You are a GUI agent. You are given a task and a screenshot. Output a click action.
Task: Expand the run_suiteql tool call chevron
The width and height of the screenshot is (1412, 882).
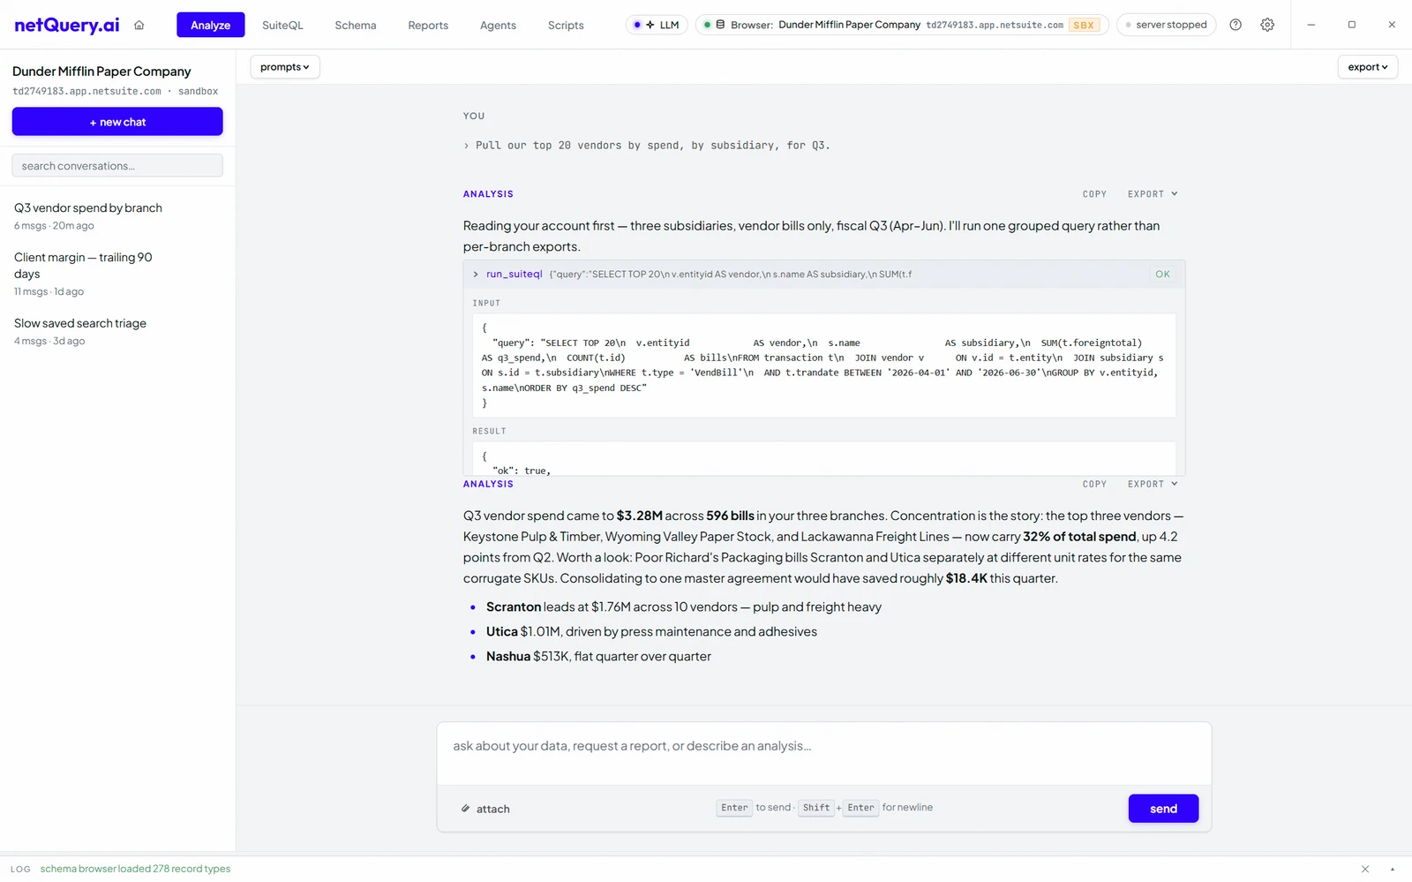coord(476,275)
